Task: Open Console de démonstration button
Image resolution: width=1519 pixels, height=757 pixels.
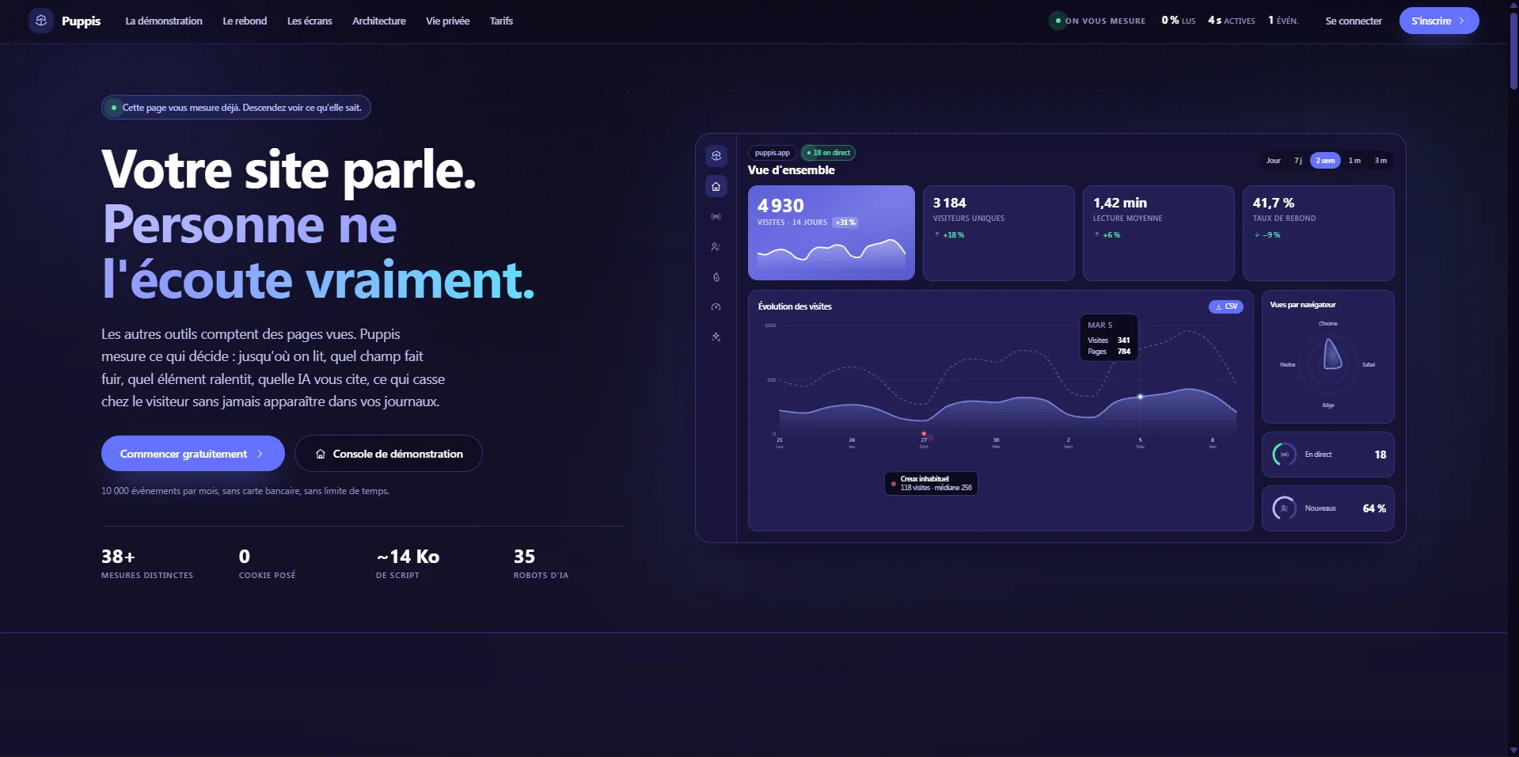Action: tap(389, 454)
